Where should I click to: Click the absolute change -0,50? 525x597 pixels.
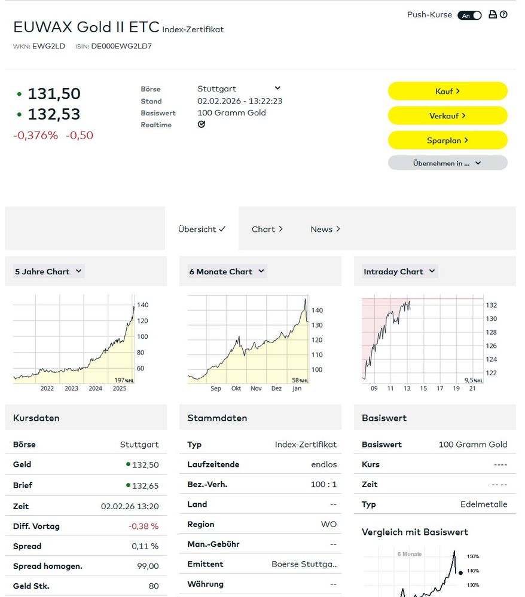[80, 135]
